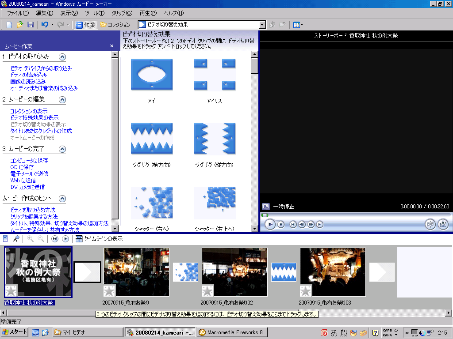The height and width of the screenshot is (339, 453).
Task: Click the Zigzag horizontal transition icon
Action: [x=152, y=138]
